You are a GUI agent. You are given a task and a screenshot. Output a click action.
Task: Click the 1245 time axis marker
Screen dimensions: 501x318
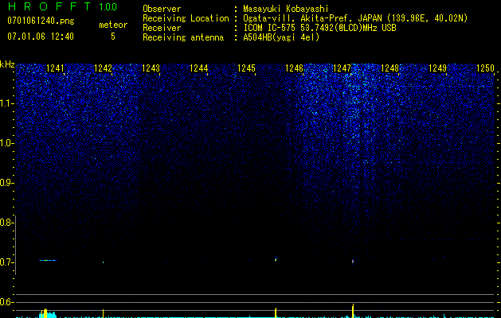(x=246, y=68)
